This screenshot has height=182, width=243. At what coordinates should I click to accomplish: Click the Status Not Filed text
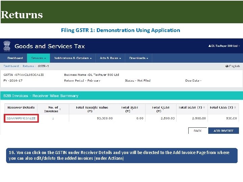[x=138, y=81]
